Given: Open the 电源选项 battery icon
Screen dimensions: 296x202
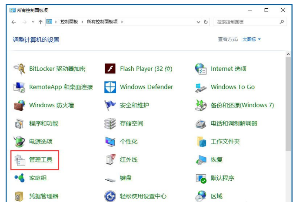Looking at the screenshot, I should click(x=19, y=142).
